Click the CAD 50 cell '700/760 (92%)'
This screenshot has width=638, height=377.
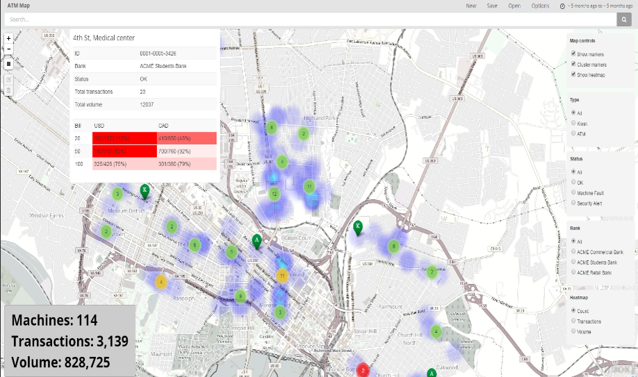pyautogui.click(x=187, y=151)
